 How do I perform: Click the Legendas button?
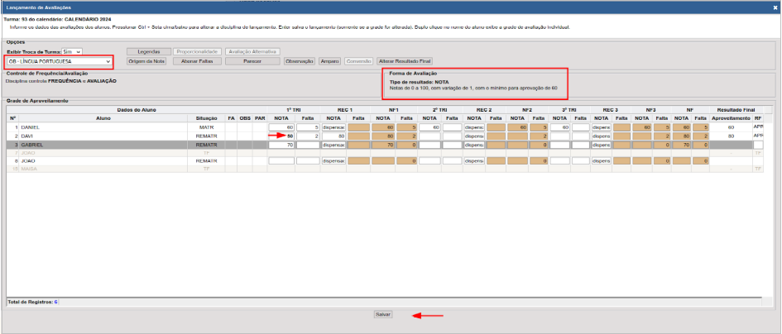148,51
